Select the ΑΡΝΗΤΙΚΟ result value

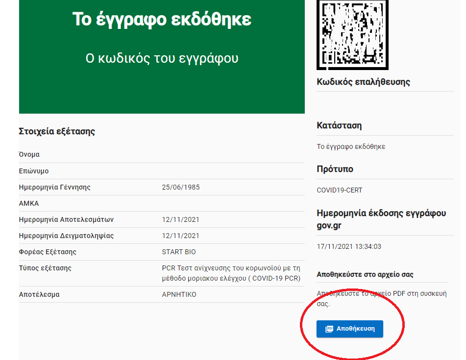coord(179,294)
